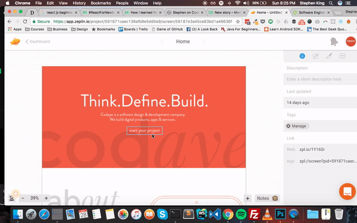Toggle Notes visibility
The image size is (357, 223).
(x=267, y=198)
